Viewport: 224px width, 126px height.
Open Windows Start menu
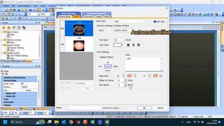pos(5,122)
